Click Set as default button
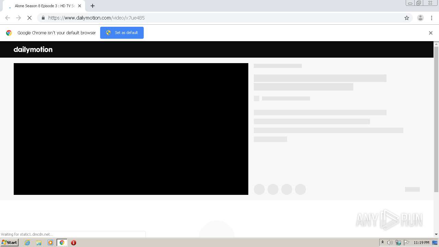This screenshot has width=439, height=247. pyautogui.click(x=122, y=33)
